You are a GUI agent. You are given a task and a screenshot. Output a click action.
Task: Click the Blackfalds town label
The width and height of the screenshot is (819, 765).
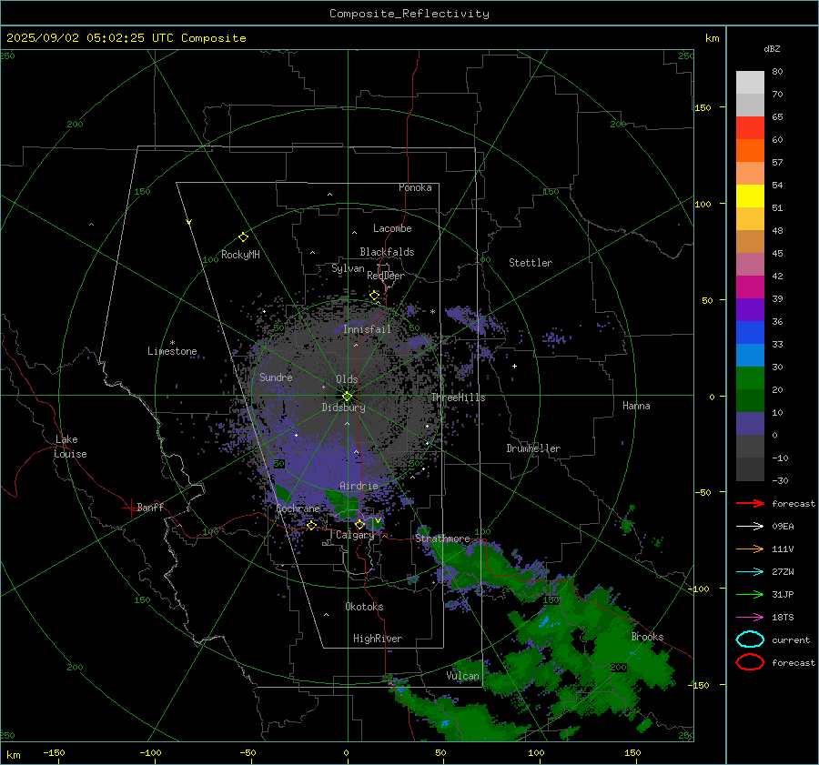click(x=387, y=252)
